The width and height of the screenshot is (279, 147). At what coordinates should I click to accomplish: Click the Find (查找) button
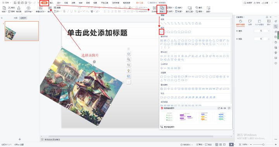click(199, 8)
